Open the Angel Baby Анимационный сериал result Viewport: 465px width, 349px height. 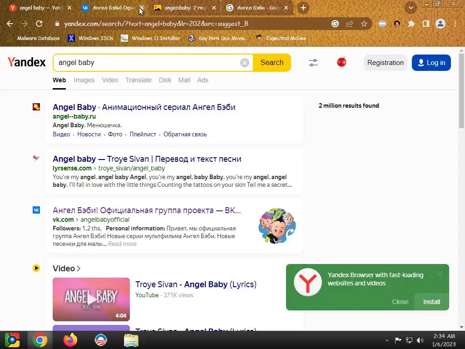point(144,107)
